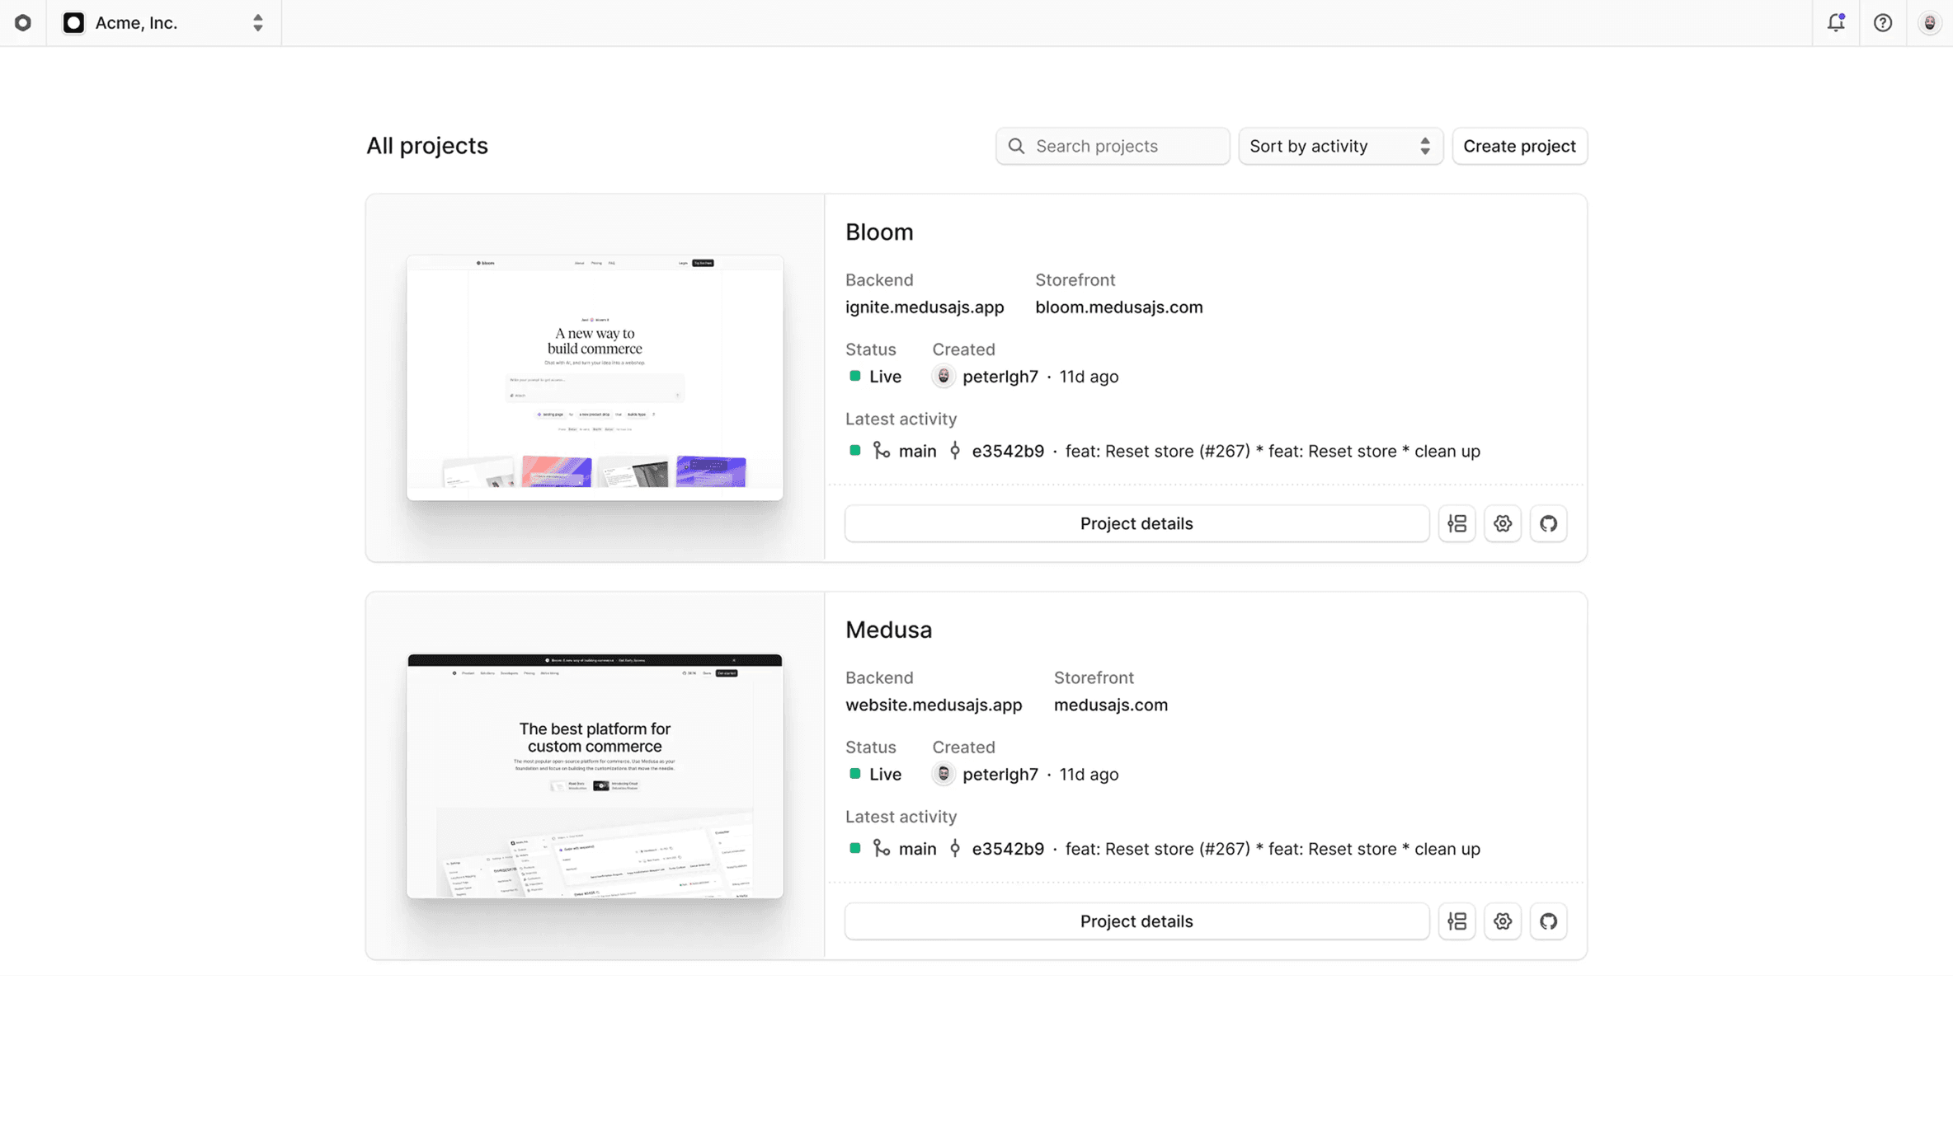Click peterlgh7 username in Medusa card
The image size is (1953, 1134).
tap(1000, 776)
